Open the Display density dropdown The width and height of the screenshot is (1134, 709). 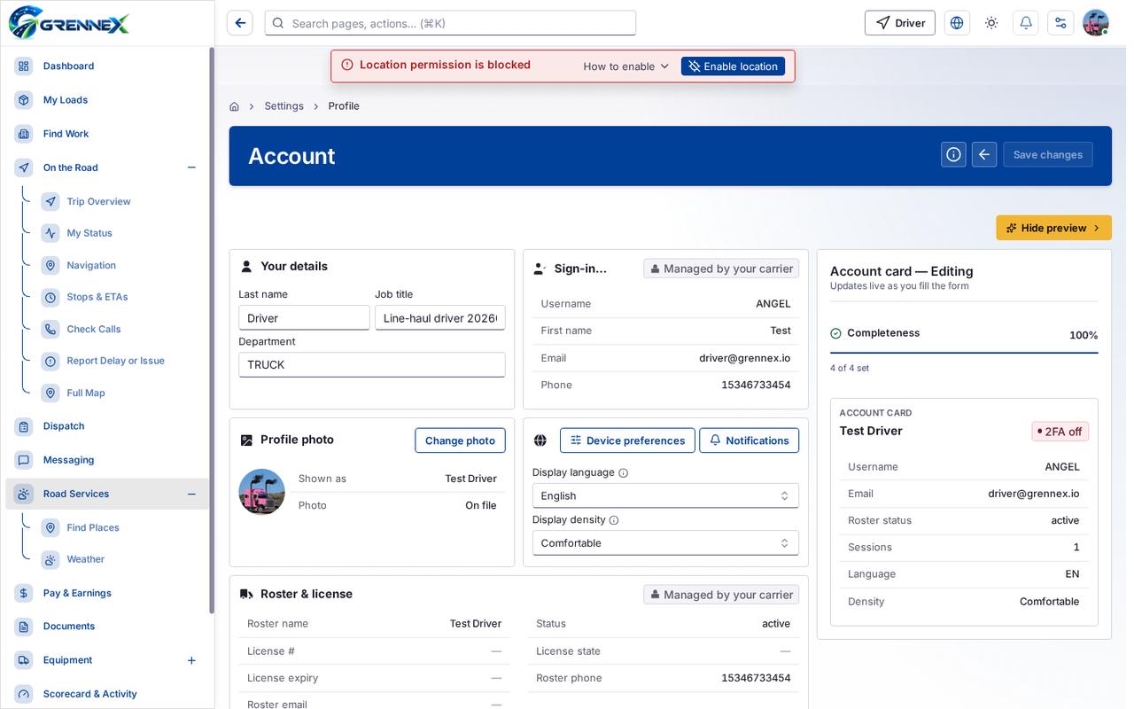[x=665, y=542]
